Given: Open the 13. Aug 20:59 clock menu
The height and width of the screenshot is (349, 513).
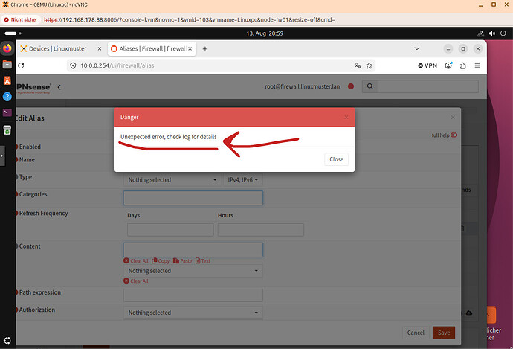Looking at the screenshot, I should pyautogui.click(x=265, y=33).
